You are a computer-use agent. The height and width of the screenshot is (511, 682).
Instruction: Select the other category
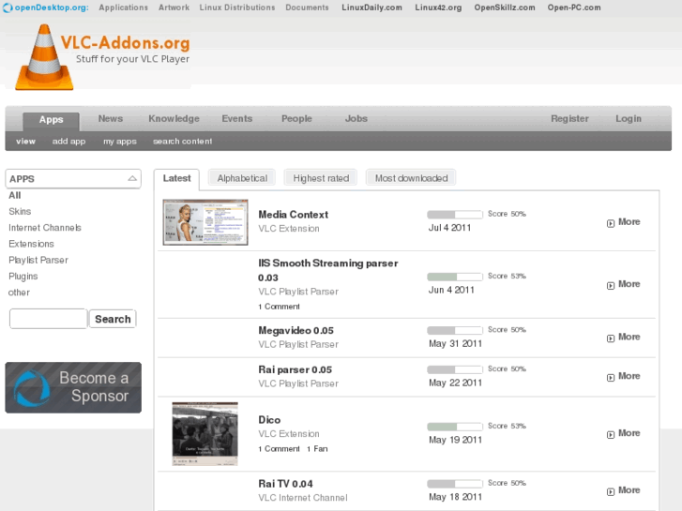(x=19, y=293)
